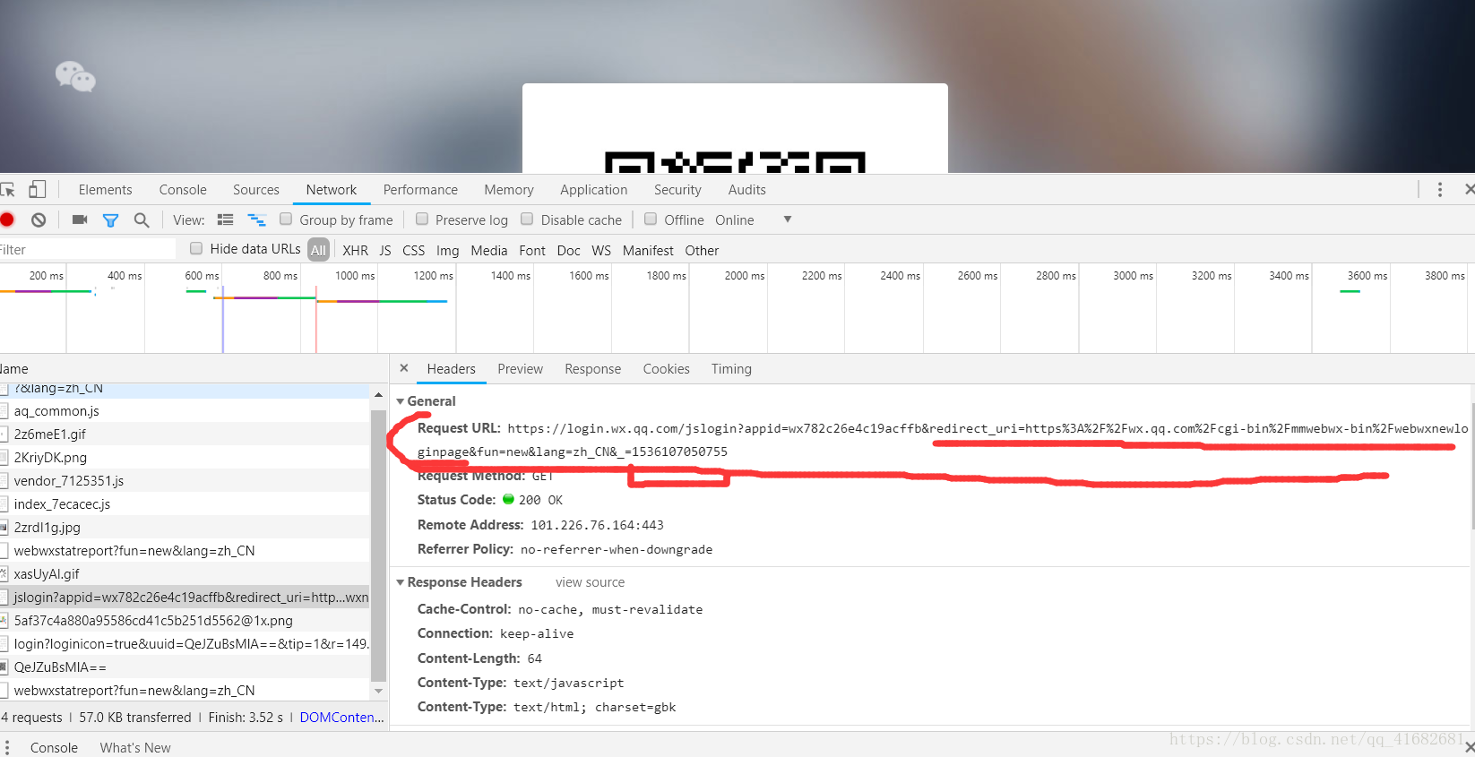The height and width of the screenshot is (757, 1475).
Task: Select the Headers detail tab
Action: tap(452, 369)
